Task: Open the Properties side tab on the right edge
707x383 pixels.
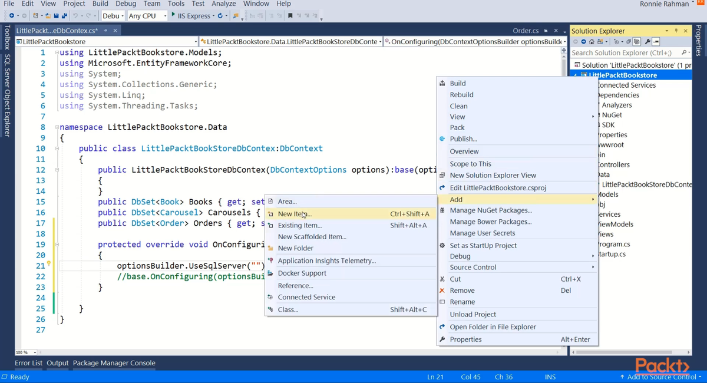Action: (x=699, y=41)
